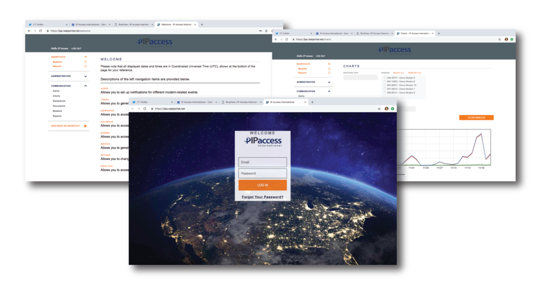Open Reports shortcut link in Welcome window
The image size is (539, 285).
[x=57, y=66]
